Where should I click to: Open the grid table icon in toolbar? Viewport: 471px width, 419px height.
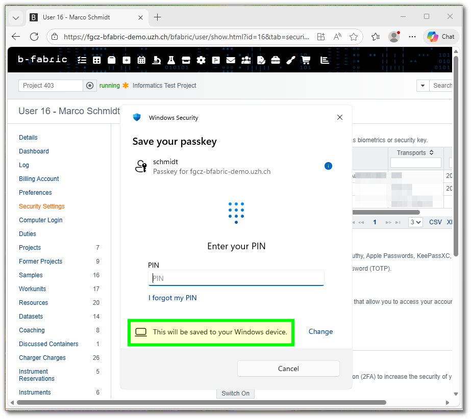pos(97,60)
